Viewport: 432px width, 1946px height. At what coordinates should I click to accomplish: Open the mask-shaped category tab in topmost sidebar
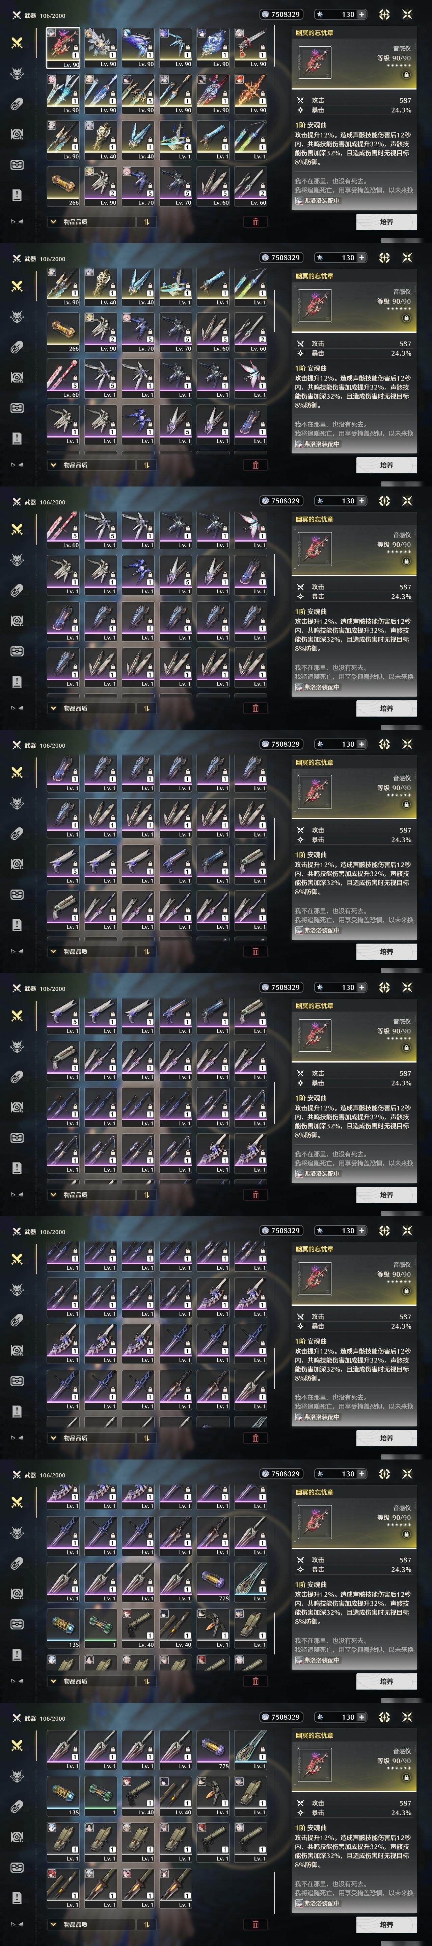(17, 165)
